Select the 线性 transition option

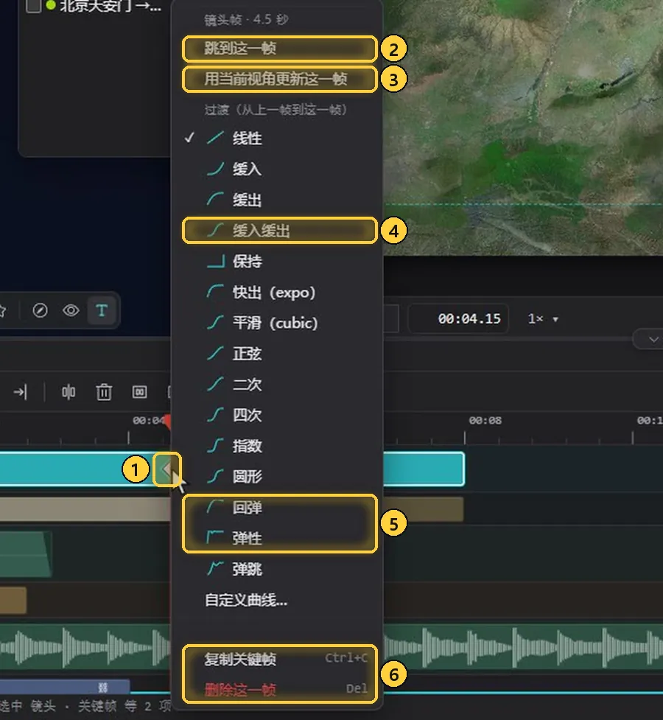click(x=277, y=139)
